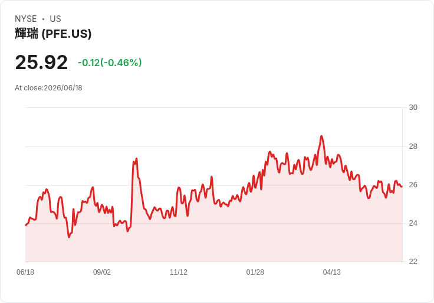
Task: Click the end point of the price line
Action: 402,186
